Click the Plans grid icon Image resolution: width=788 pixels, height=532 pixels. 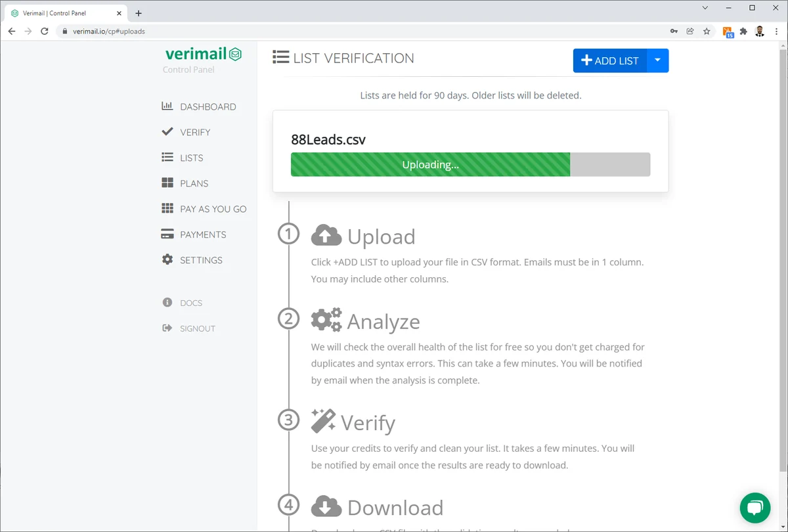(x=167, y=183)
